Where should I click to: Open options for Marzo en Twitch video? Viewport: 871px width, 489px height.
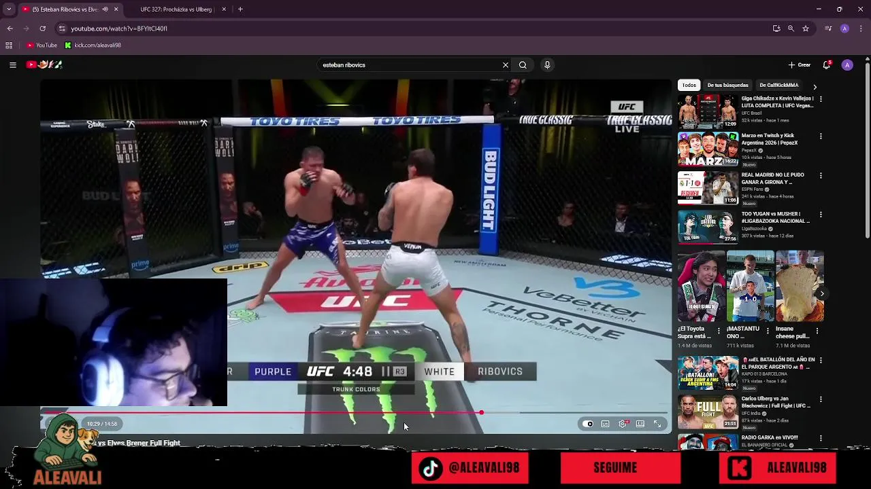[x=821, y=137]
